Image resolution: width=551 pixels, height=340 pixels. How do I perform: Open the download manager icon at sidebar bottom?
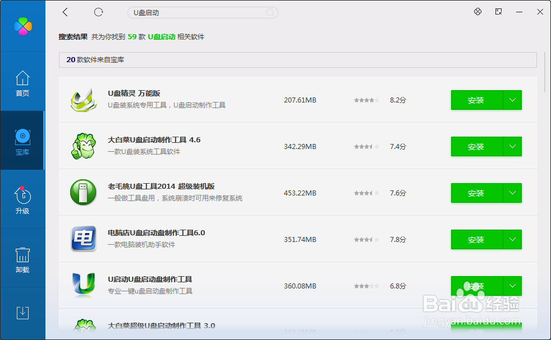tap(22, 313)
